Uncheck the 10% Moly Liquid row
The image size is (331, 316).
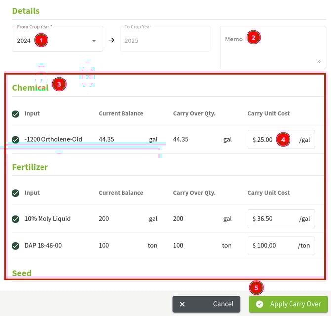pos(16,219)
